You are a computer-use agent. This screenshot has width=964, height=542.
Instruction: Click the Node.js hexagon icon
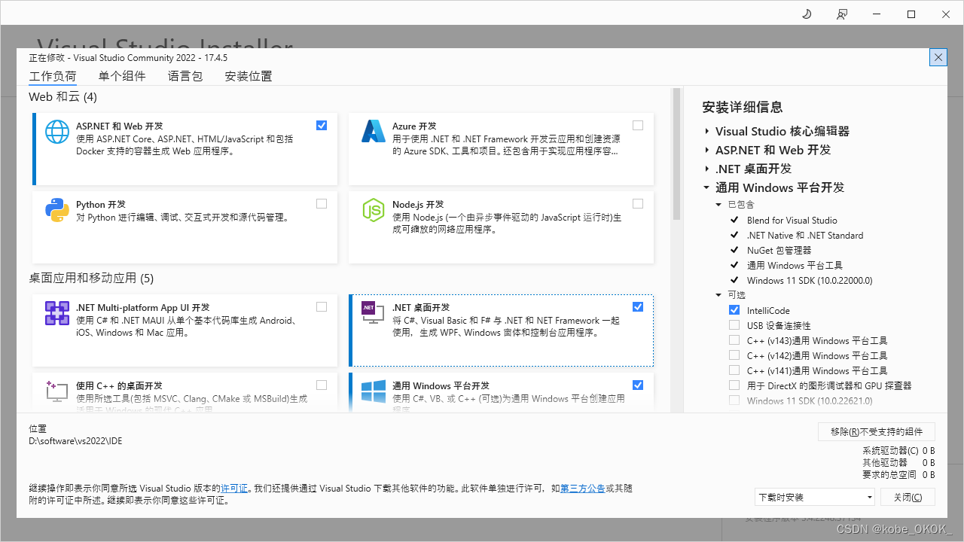click(x=373, y=210)
